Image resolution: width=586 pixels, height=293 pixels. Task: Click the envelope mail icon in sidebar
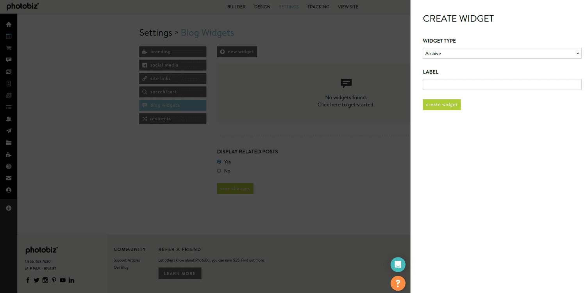9,178
